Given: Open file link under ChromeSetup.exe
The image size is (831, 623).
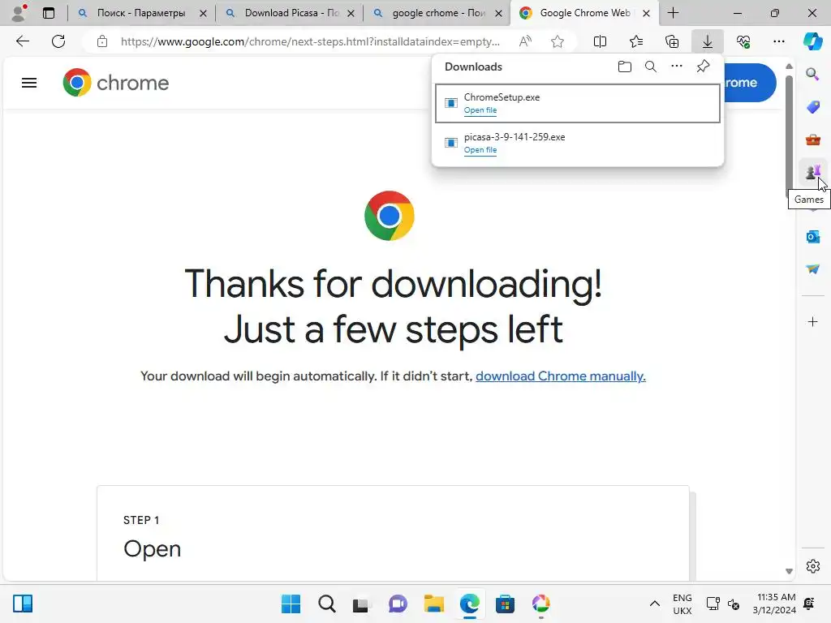Looking at the screenshot, I should coord(480,110).
